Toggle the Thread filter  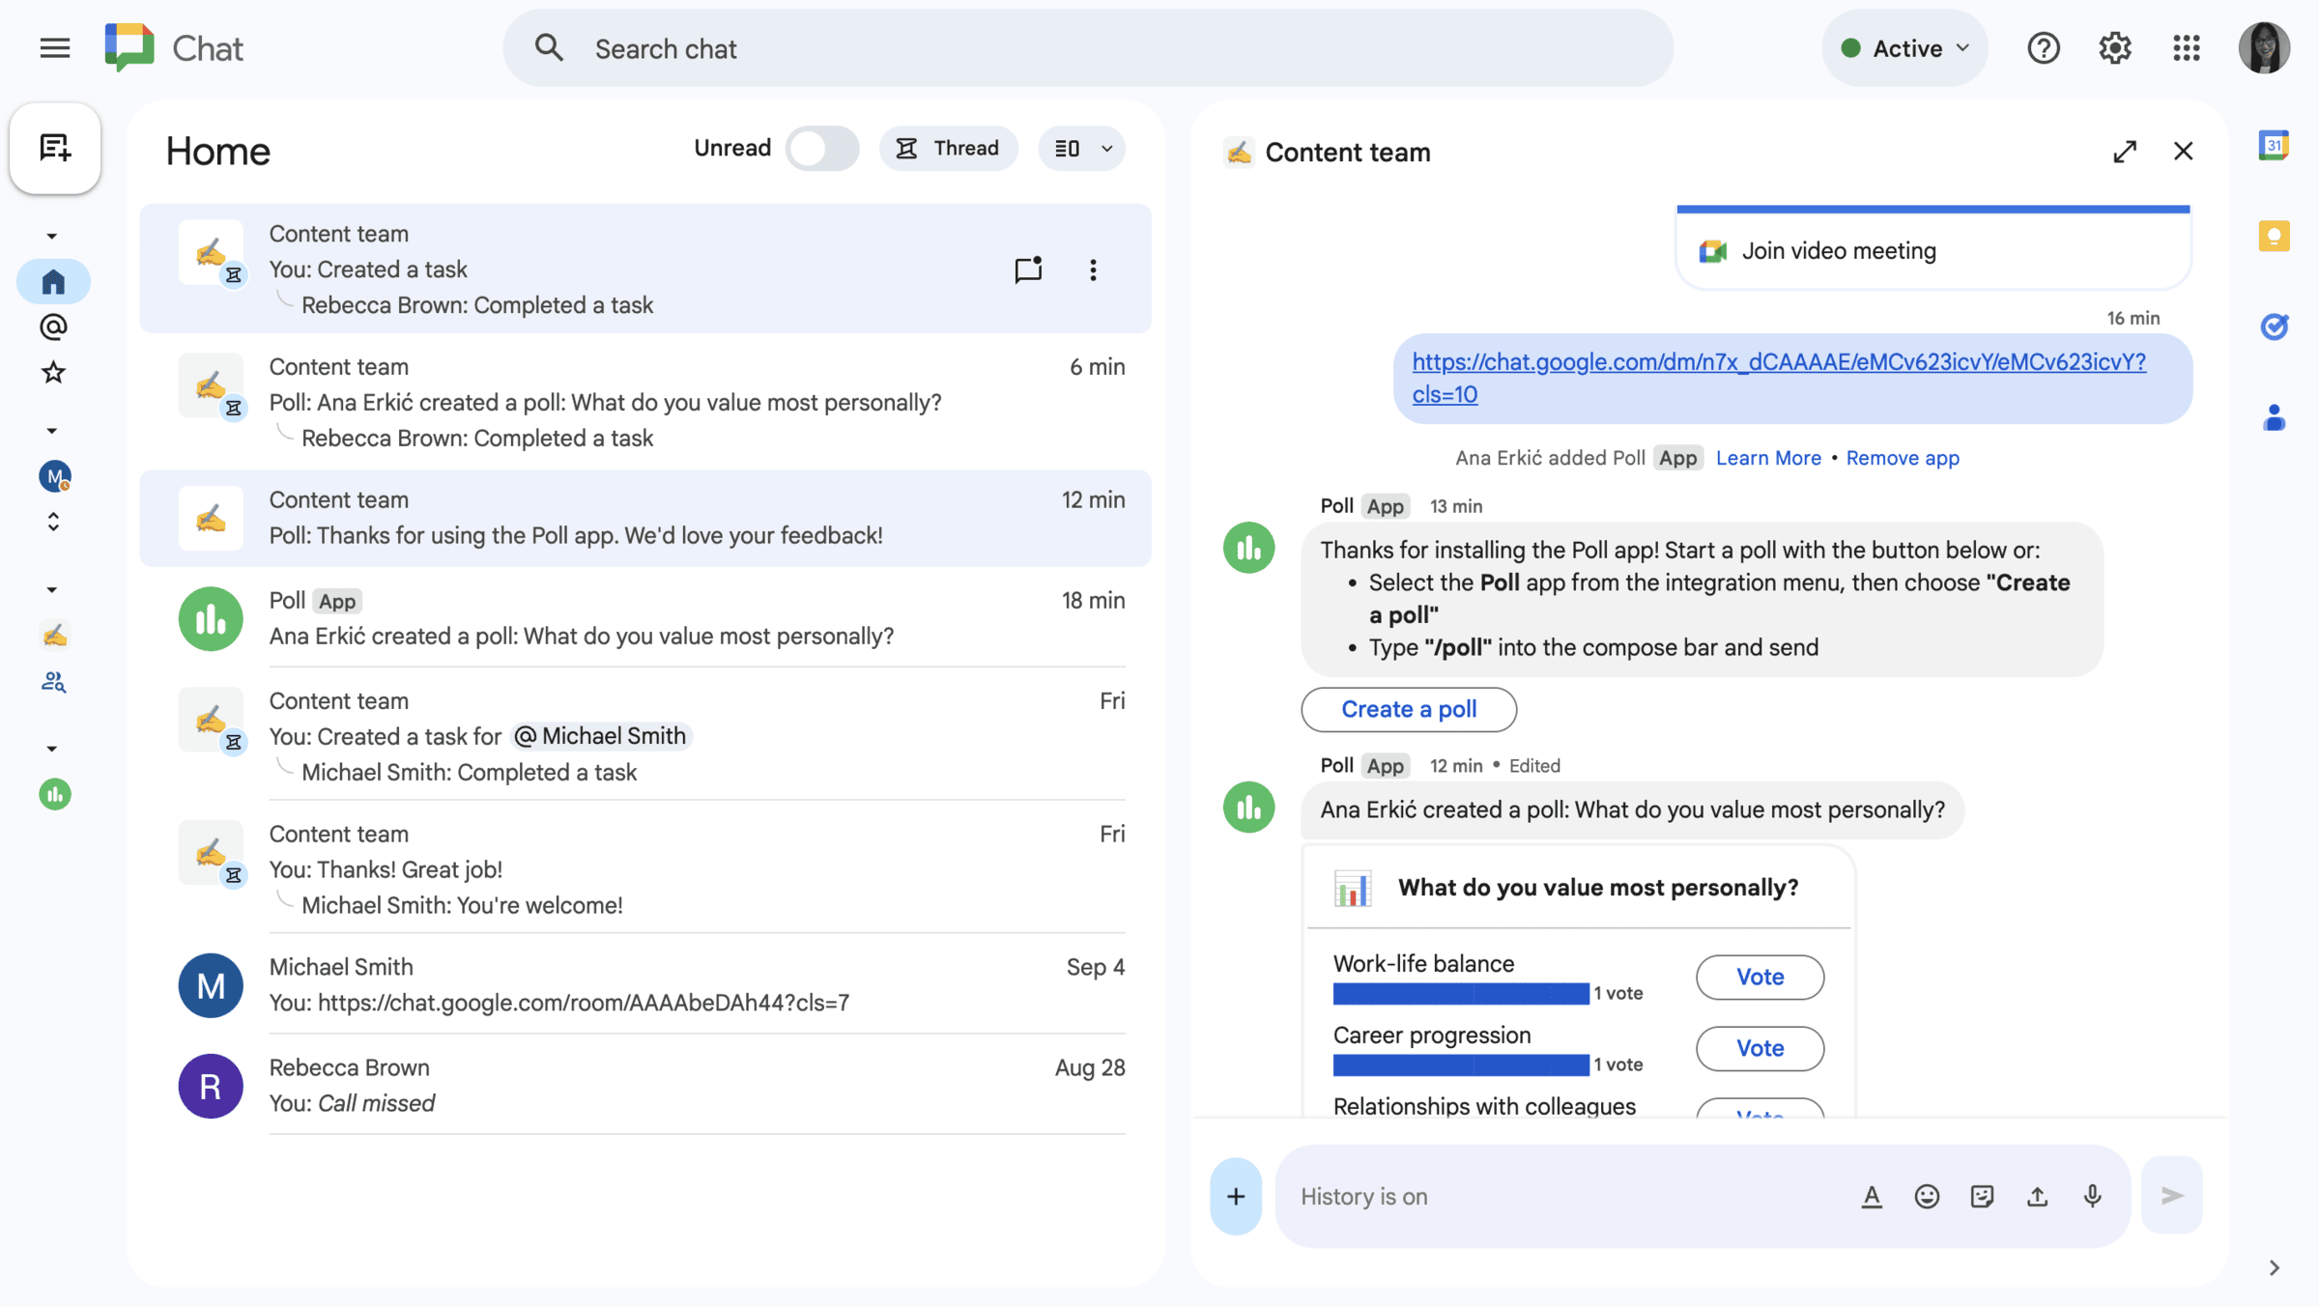[x=948, y=148]
